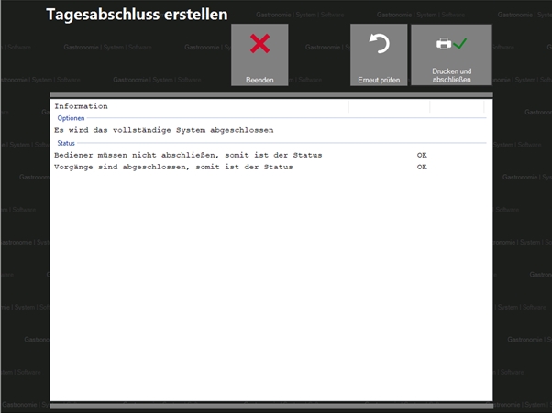The width and height of the screenshot is (552, 413).
Task: Click the Optionen group label
Action: click(x=71, y=118)
